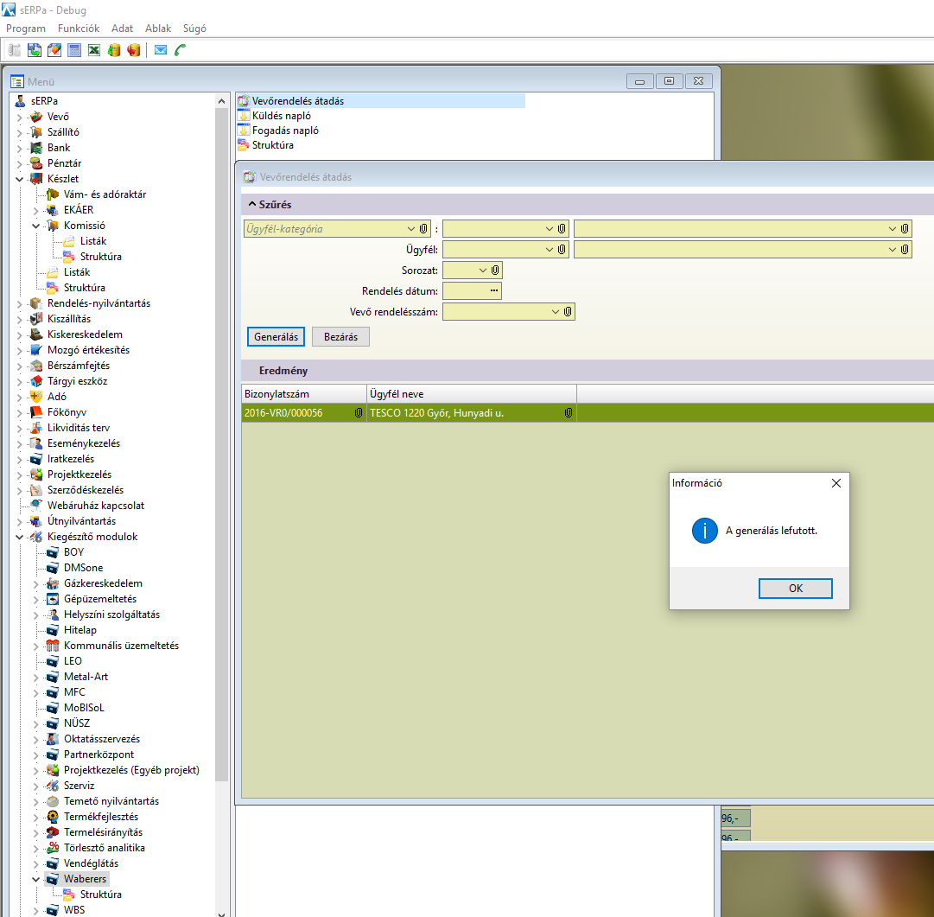Confirm the Információ dialog with OK
This screenshot has width=934, height=917.
click(x=795, y=589)
